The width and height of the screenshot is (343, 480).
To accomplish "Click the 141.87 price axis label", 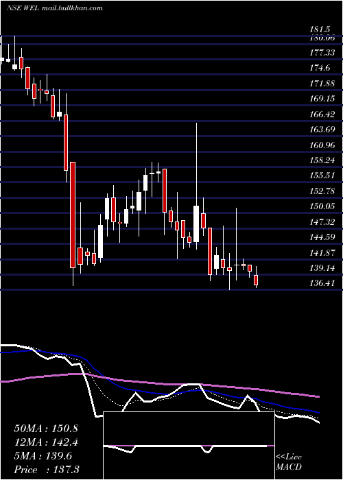I will 322,253.
